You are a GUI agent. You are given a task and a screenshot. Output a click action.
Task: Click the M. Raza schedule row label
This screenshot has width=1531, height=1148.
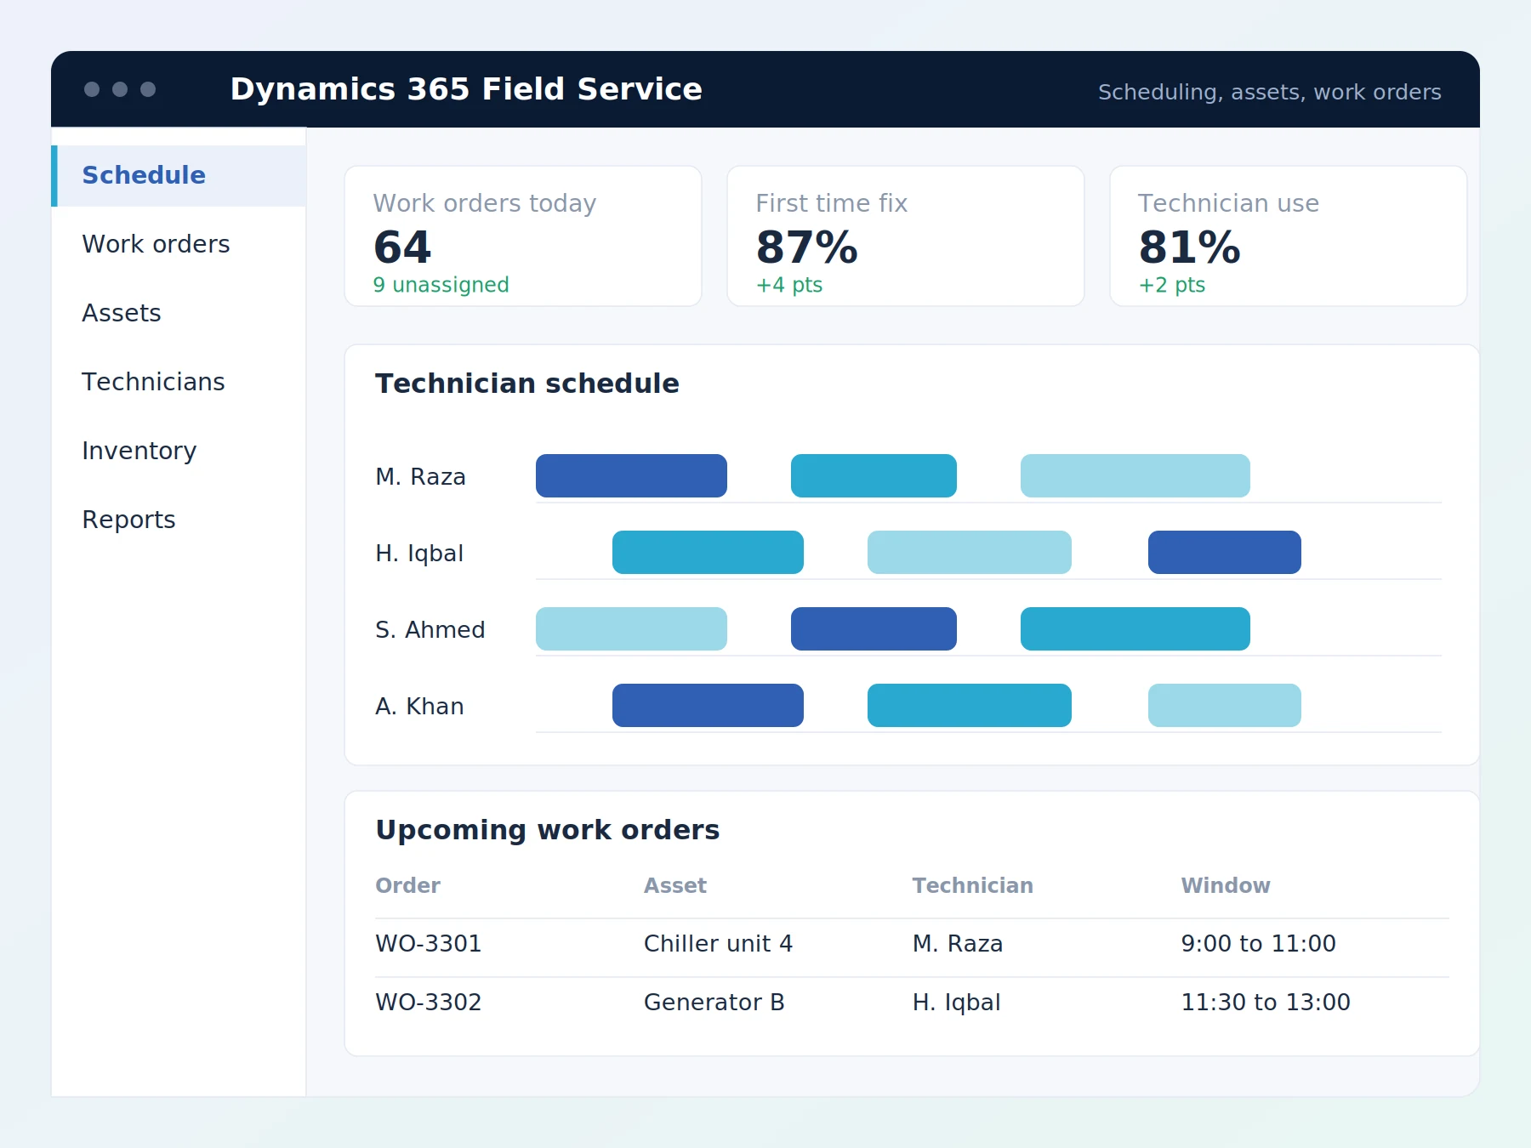point(420,477)
